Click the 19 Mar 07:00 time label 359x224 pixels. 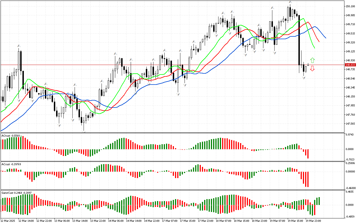pyautogui.click(x=277, y=221)
